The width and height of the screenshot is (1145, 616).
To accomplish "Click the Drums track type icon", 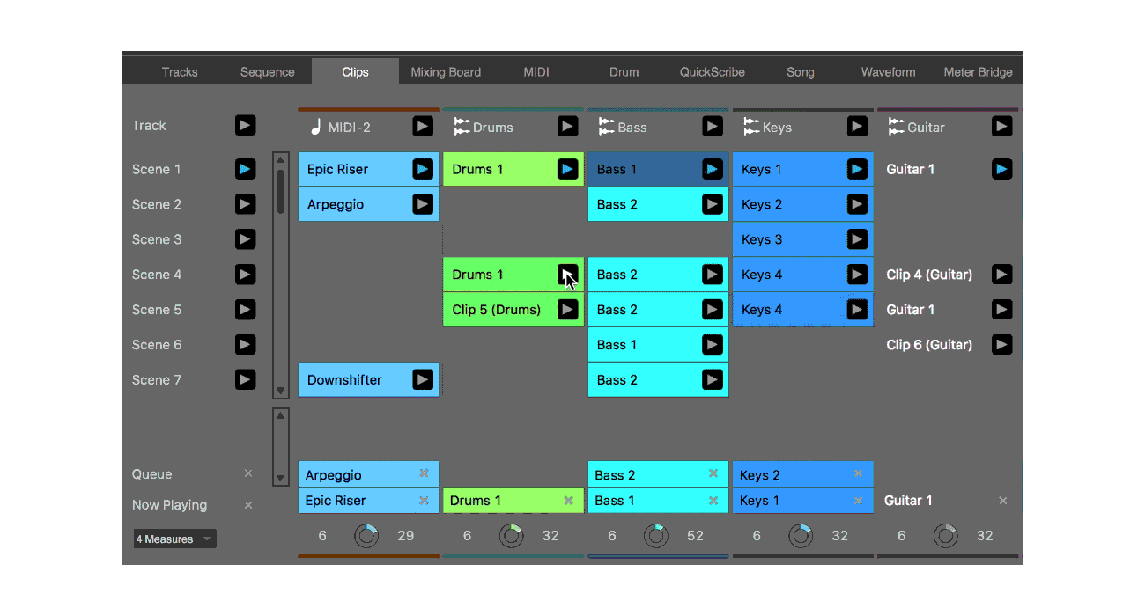I will (462, 127).
